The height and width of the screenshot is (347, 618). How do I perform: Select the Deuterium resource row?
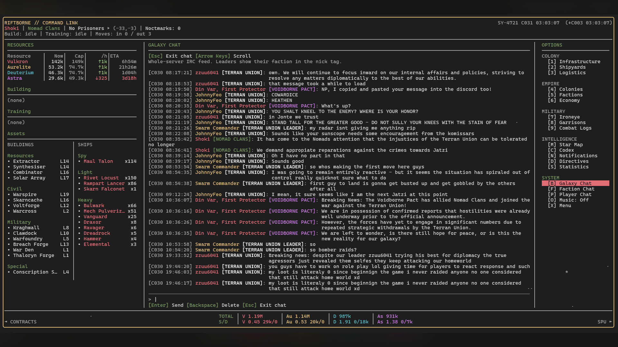(x=72, y=73)
